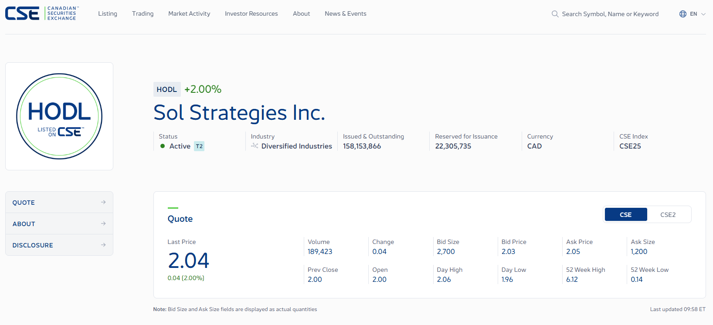Screen dimensions: 713x325
Task: Click the Last updated 09:58 ET text
Action: click(678, 309)
